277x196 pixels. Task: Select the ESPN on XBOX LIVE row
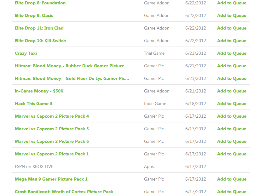pyautogui.click(x=130, y=166)
